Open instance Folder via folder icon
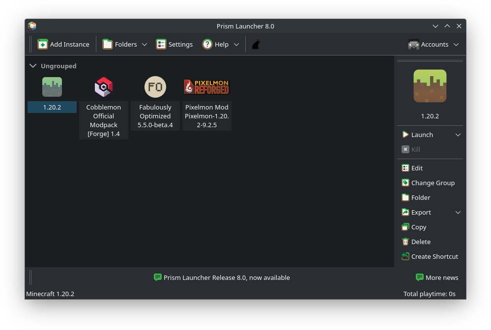Screen dimensions: 491x330 (405, 197)
